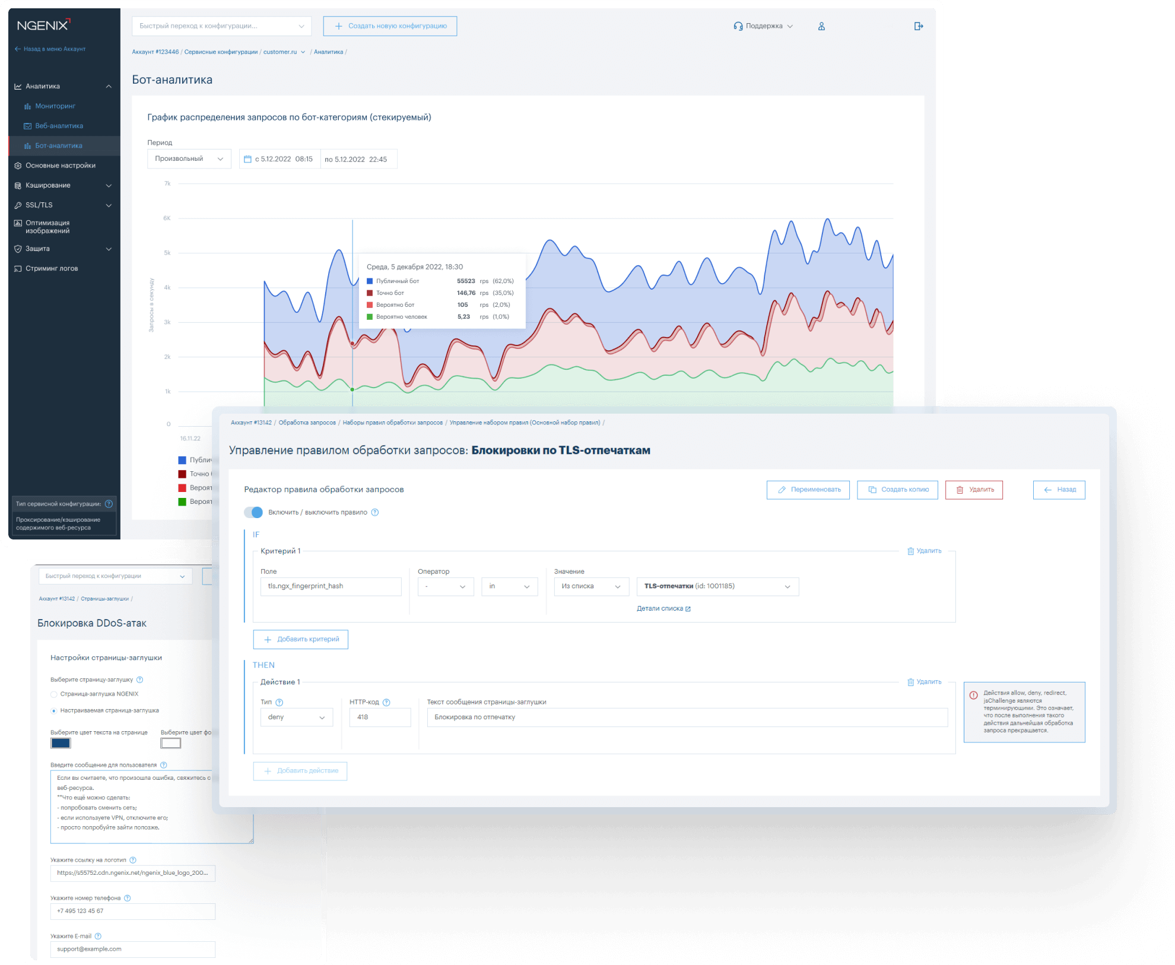Open Оптимизация изображений menu item
The height and width of the screenshot is (965, 1175).
pyautogui.click(x=47, y=227)
